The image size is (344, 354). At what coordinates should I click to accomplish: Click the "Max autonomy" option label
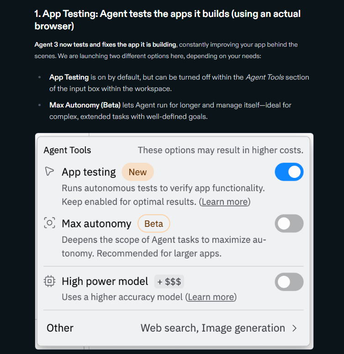click(96, 224)
